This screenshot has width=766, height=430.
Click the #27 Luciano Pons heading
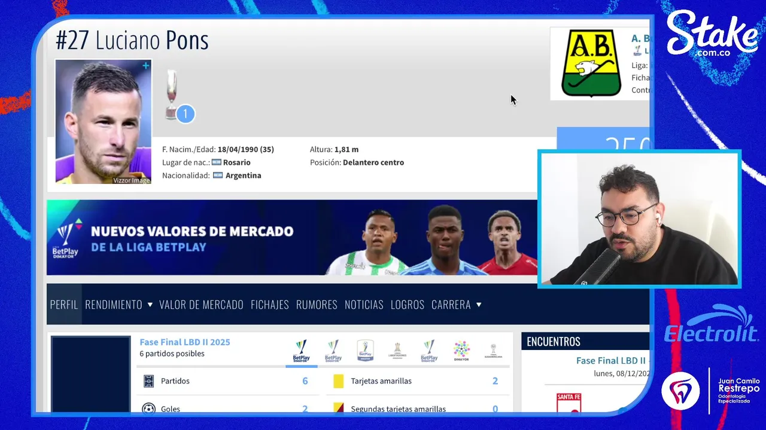pos(132,40)
